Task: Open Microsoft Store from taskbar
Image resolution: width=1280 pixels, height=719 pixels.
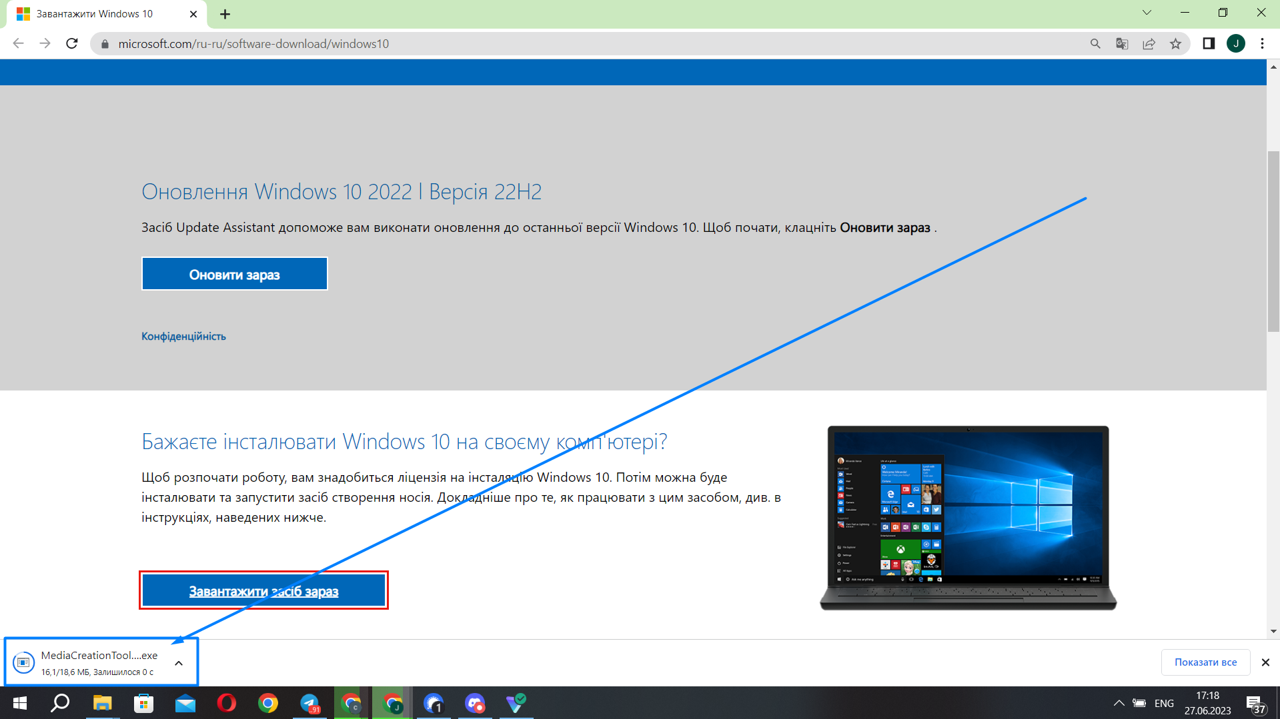Action: pyautogui.click(x=143, y=703)
